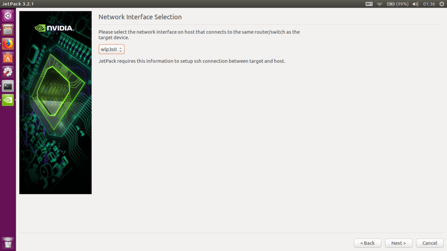The image size is (447, 251).
Task: Open System Settings wrench-gear icon
Action: (x=8, y=72)
